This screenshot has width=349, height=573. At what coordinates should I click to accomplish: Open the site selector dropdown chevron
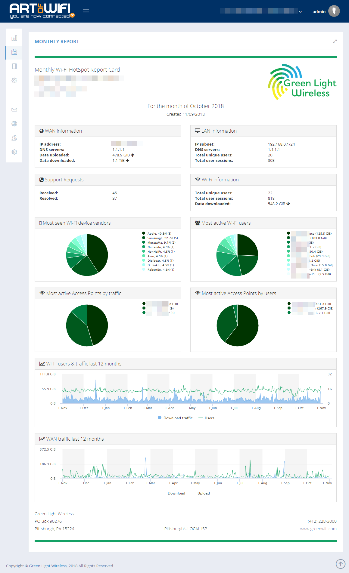click(300, 12)
